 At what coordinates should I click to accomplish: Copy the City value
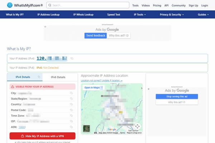(x=71, y=93)
